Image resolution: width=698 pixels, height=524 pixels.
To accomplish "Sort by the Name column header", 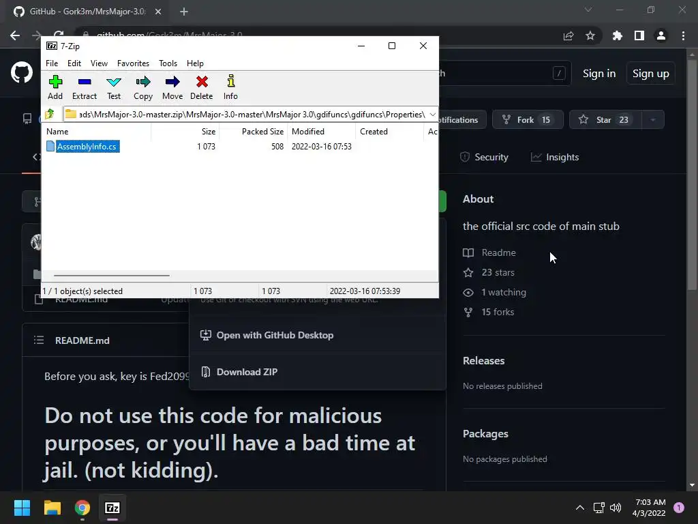I will [97, 132].
